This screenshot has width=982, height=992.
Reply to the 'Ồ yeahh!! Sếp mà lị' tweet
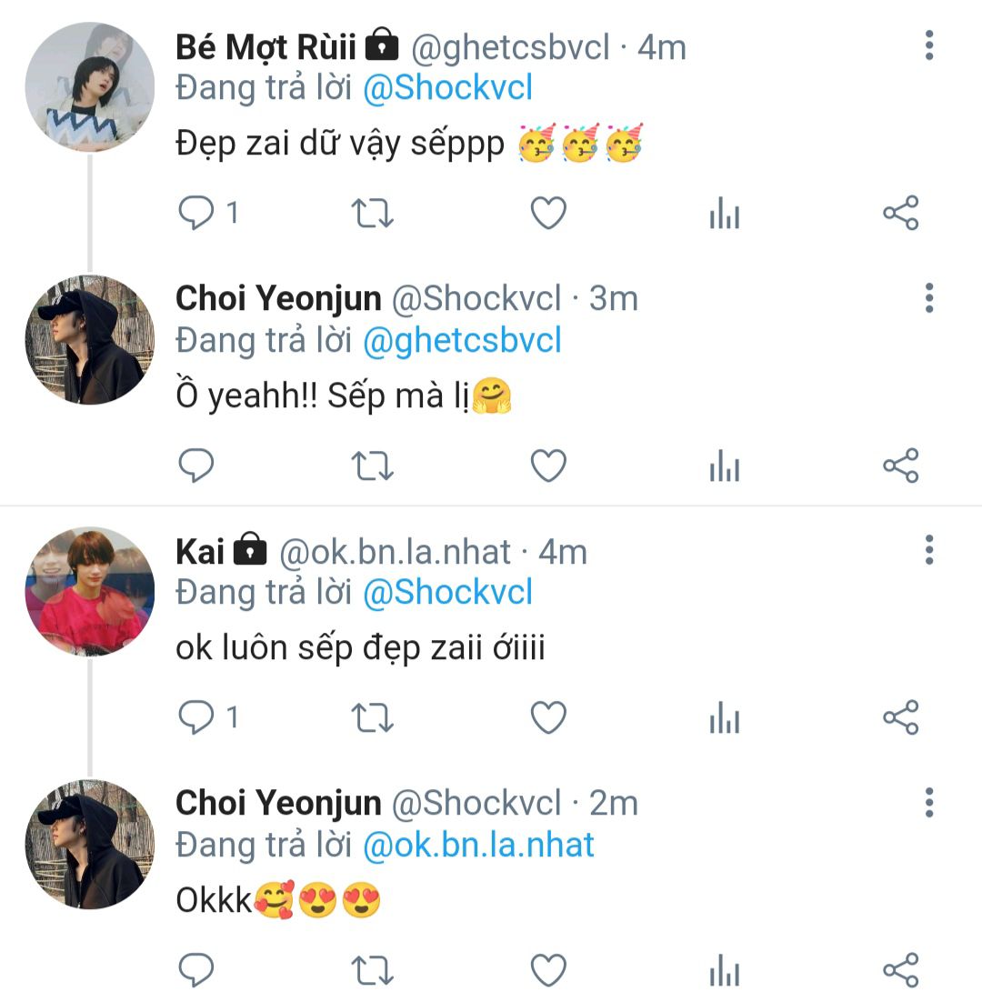[195, 466]
